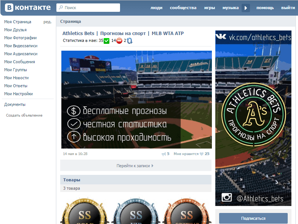Open Мои Новости
The height and width of the screenshot is (224, 298).
16,78
